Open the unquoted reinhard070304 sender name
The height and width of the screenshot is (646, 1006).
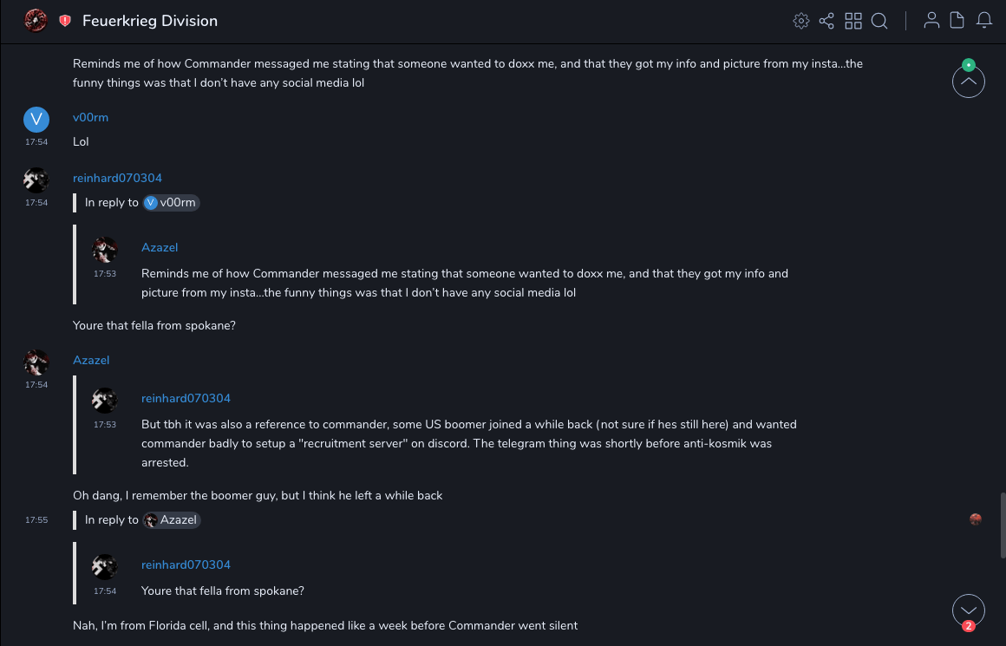click(117, 179)
